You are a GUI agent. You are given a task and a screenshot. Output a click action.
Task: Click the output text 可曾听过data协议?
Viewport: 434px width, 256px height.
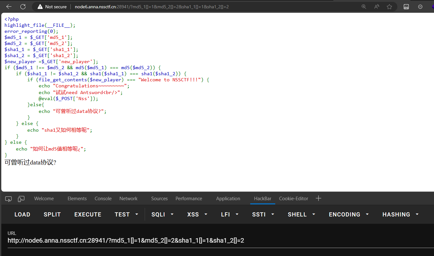tap(31, 162)
